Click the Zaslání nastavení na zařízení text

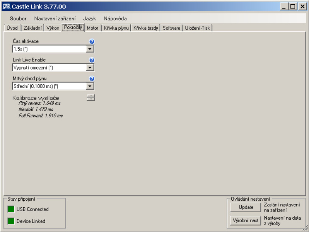tap(282, 207)
